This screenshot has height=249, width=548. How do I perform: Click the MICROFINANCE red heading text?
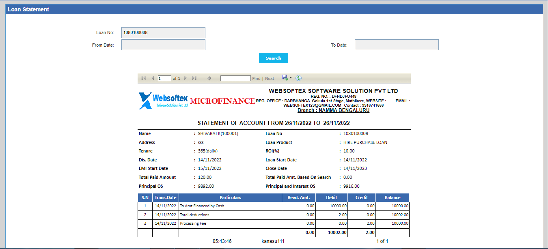[x=222, y=101]
